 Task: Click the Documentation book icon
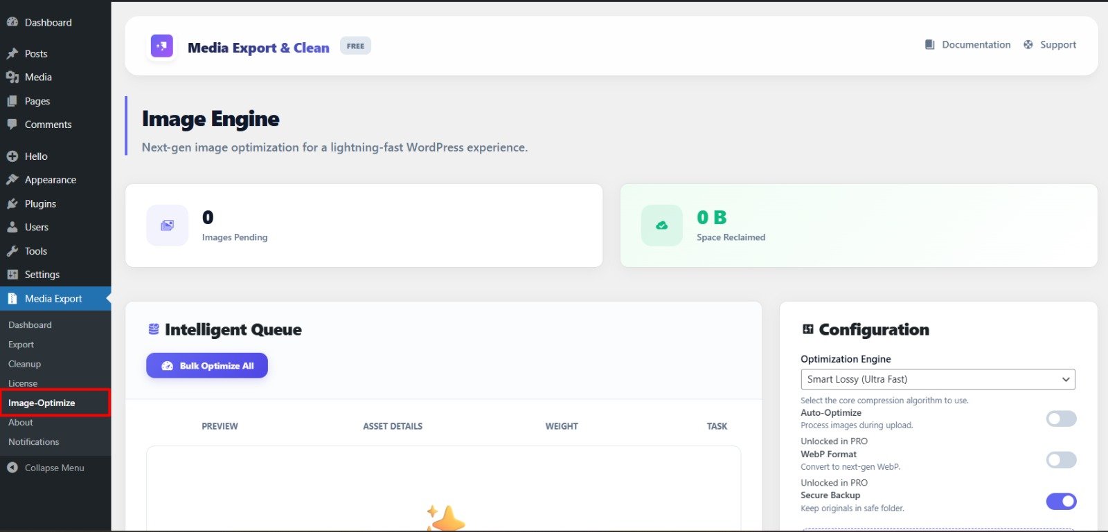pyautogui.click(x=929, y=44)
